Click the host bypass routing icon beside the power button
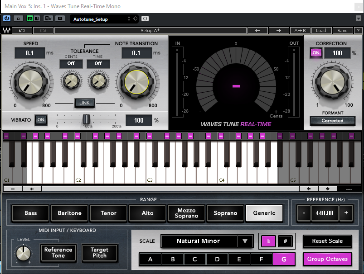 click(x=18, y=19)
